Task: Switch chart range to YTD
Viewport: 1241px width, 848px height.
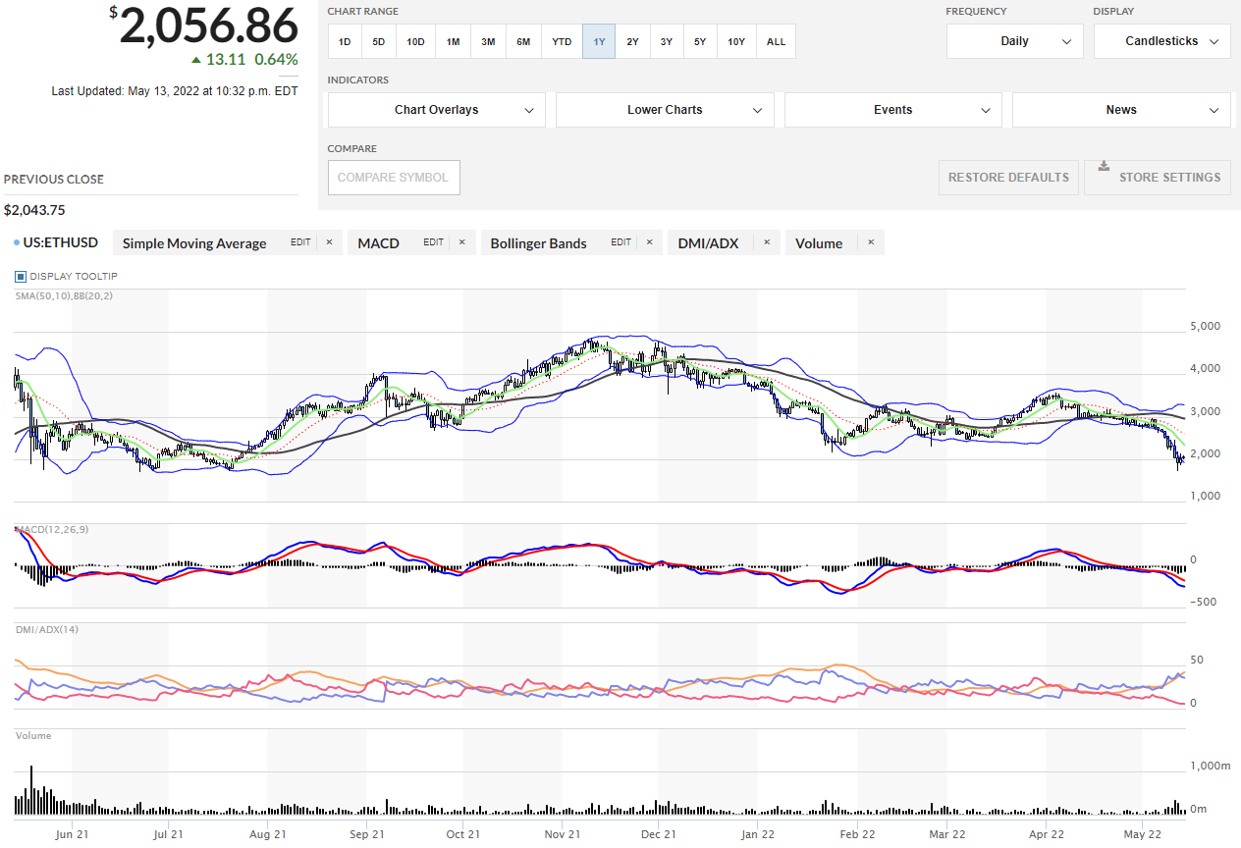Action: click(x=562, y=41)
